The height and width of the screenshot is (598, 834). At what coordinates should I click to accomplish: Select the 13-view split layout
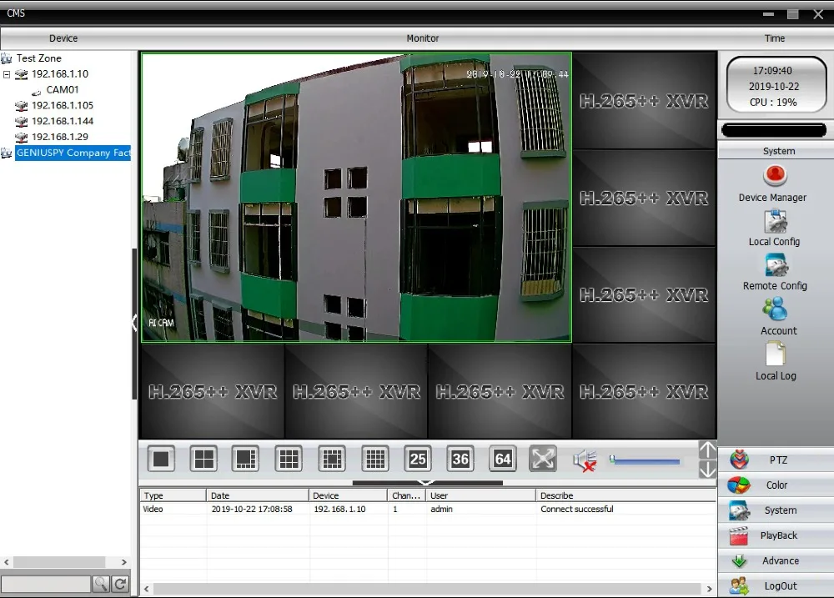tap(332, 459)
